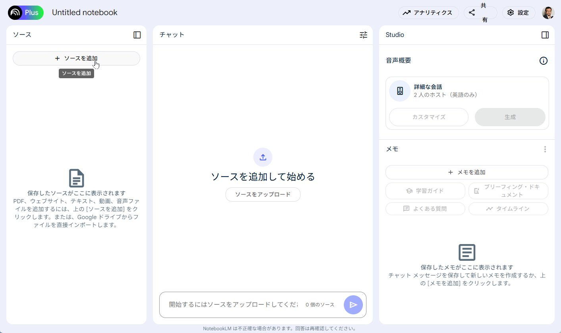
Task: Click the メモを追加 button
Action: click(467, 172)
